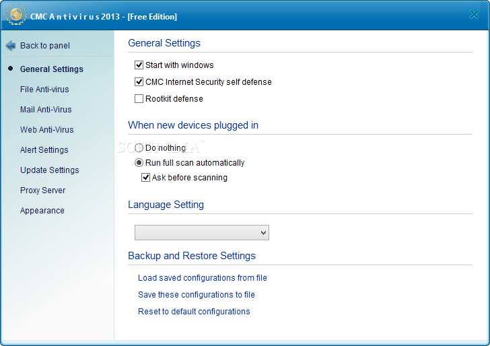
Task: Click the CMC Antivirus logo in title bar
Action: point(16,15)
